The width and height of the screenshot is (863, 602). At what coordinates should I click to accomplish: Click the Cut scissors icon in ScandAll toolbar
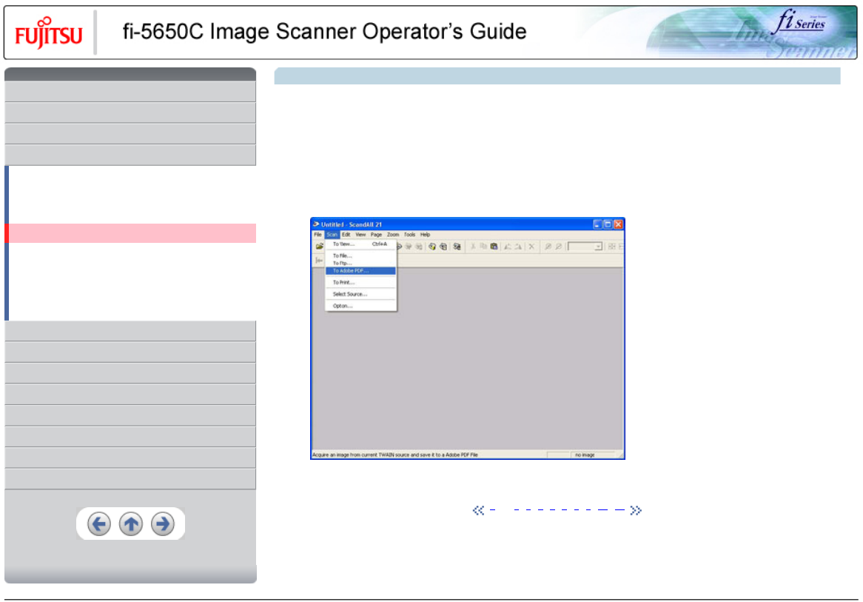473,247
